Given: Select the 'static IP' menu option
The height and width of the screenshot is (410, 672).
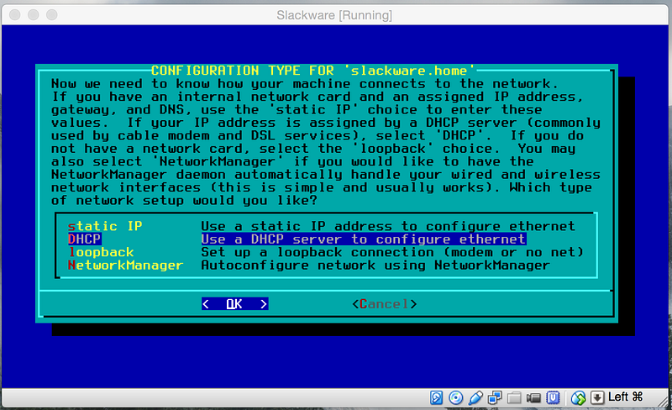Looking at the screenshot, I should 105,226.
